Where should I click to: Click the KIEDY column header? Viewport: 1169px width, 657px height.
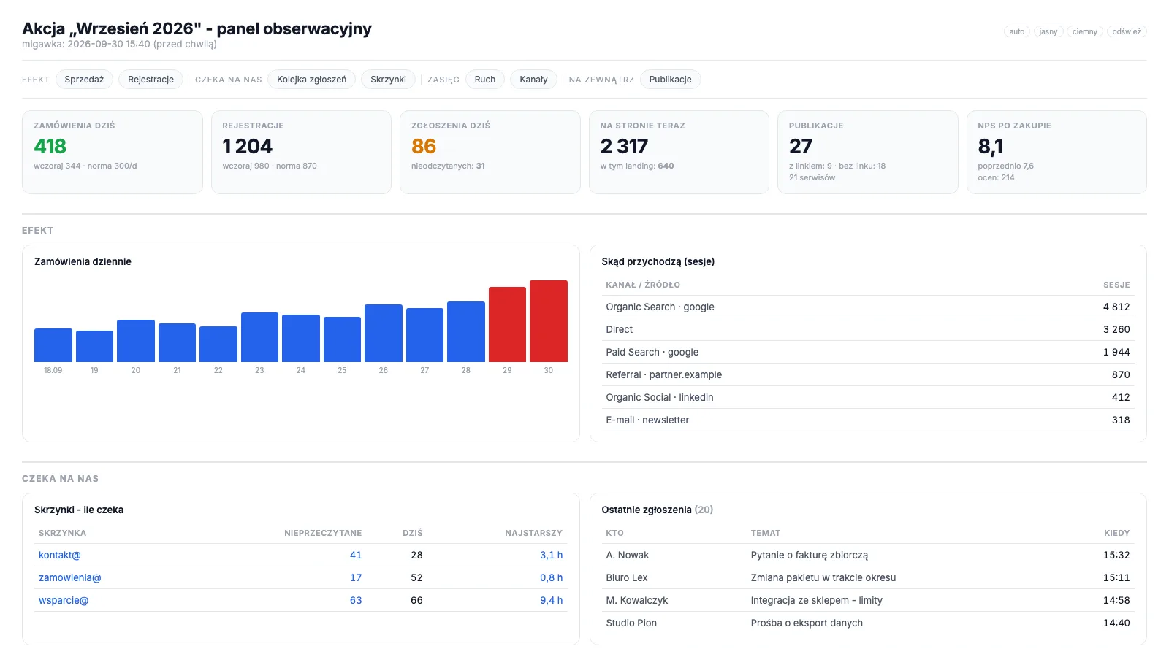[x=1116, y=533]
